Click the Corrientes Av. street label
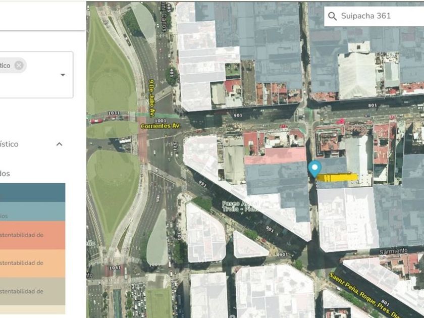The height and width of the screenshot is (318, 424). coord(161,126)
